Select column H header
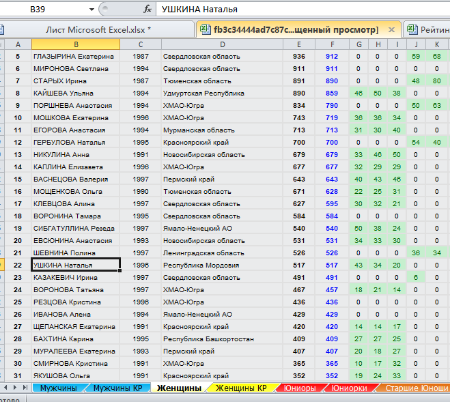The image size is (450, 402). click(x=378, y=44)
